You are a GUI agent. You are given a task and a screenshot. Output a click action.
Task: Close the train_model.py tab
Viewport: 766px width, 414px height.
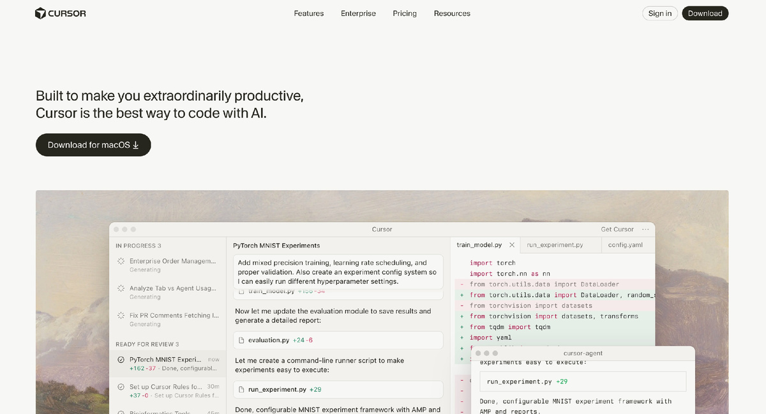point(512,244)
